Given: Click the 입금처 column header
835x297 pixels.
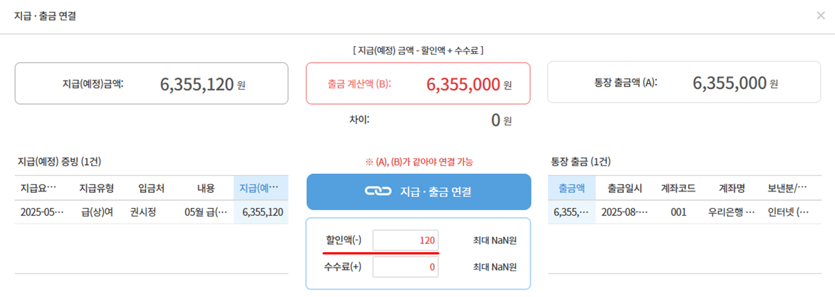Looking at the screenshot, I should [151, 188].
